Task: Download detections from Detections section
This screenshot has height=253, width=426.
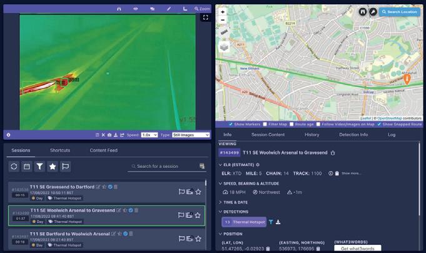Action: click(x=278, y=222)
